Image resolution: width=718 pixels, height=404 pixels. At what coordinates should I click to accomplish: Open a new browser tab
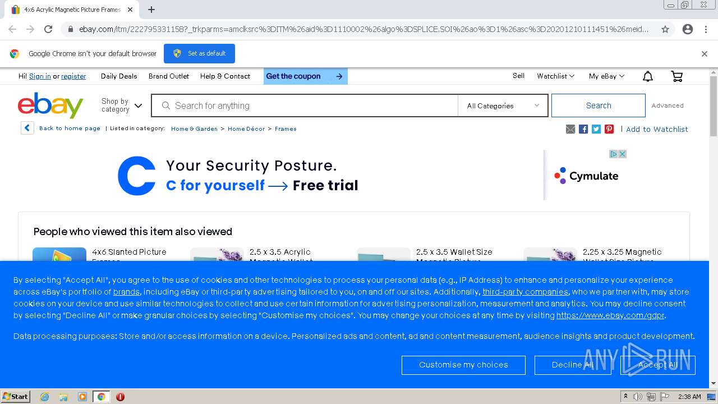(x=151, y=10)
